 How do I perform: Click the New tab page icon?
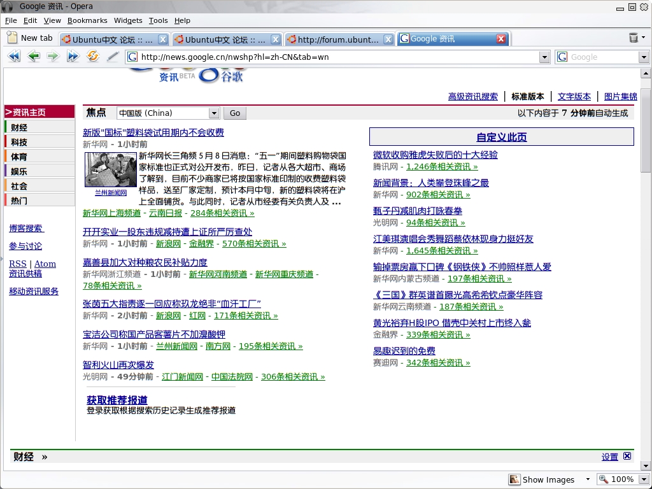coord(12,38)
